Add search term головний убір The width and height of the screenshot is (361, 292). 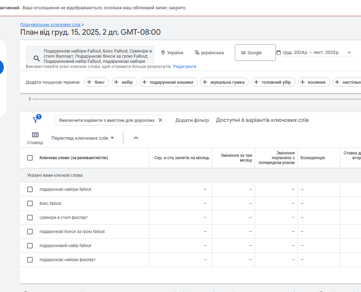coord(273,82)
